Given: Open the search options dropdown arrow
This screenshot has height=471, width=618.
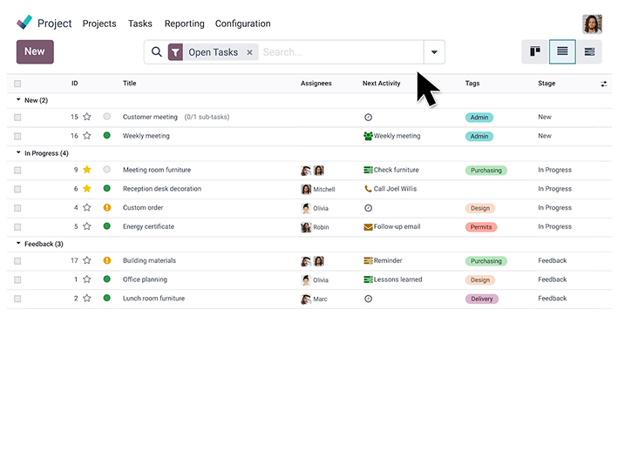Looking at the screenshot, I should 434,52.
